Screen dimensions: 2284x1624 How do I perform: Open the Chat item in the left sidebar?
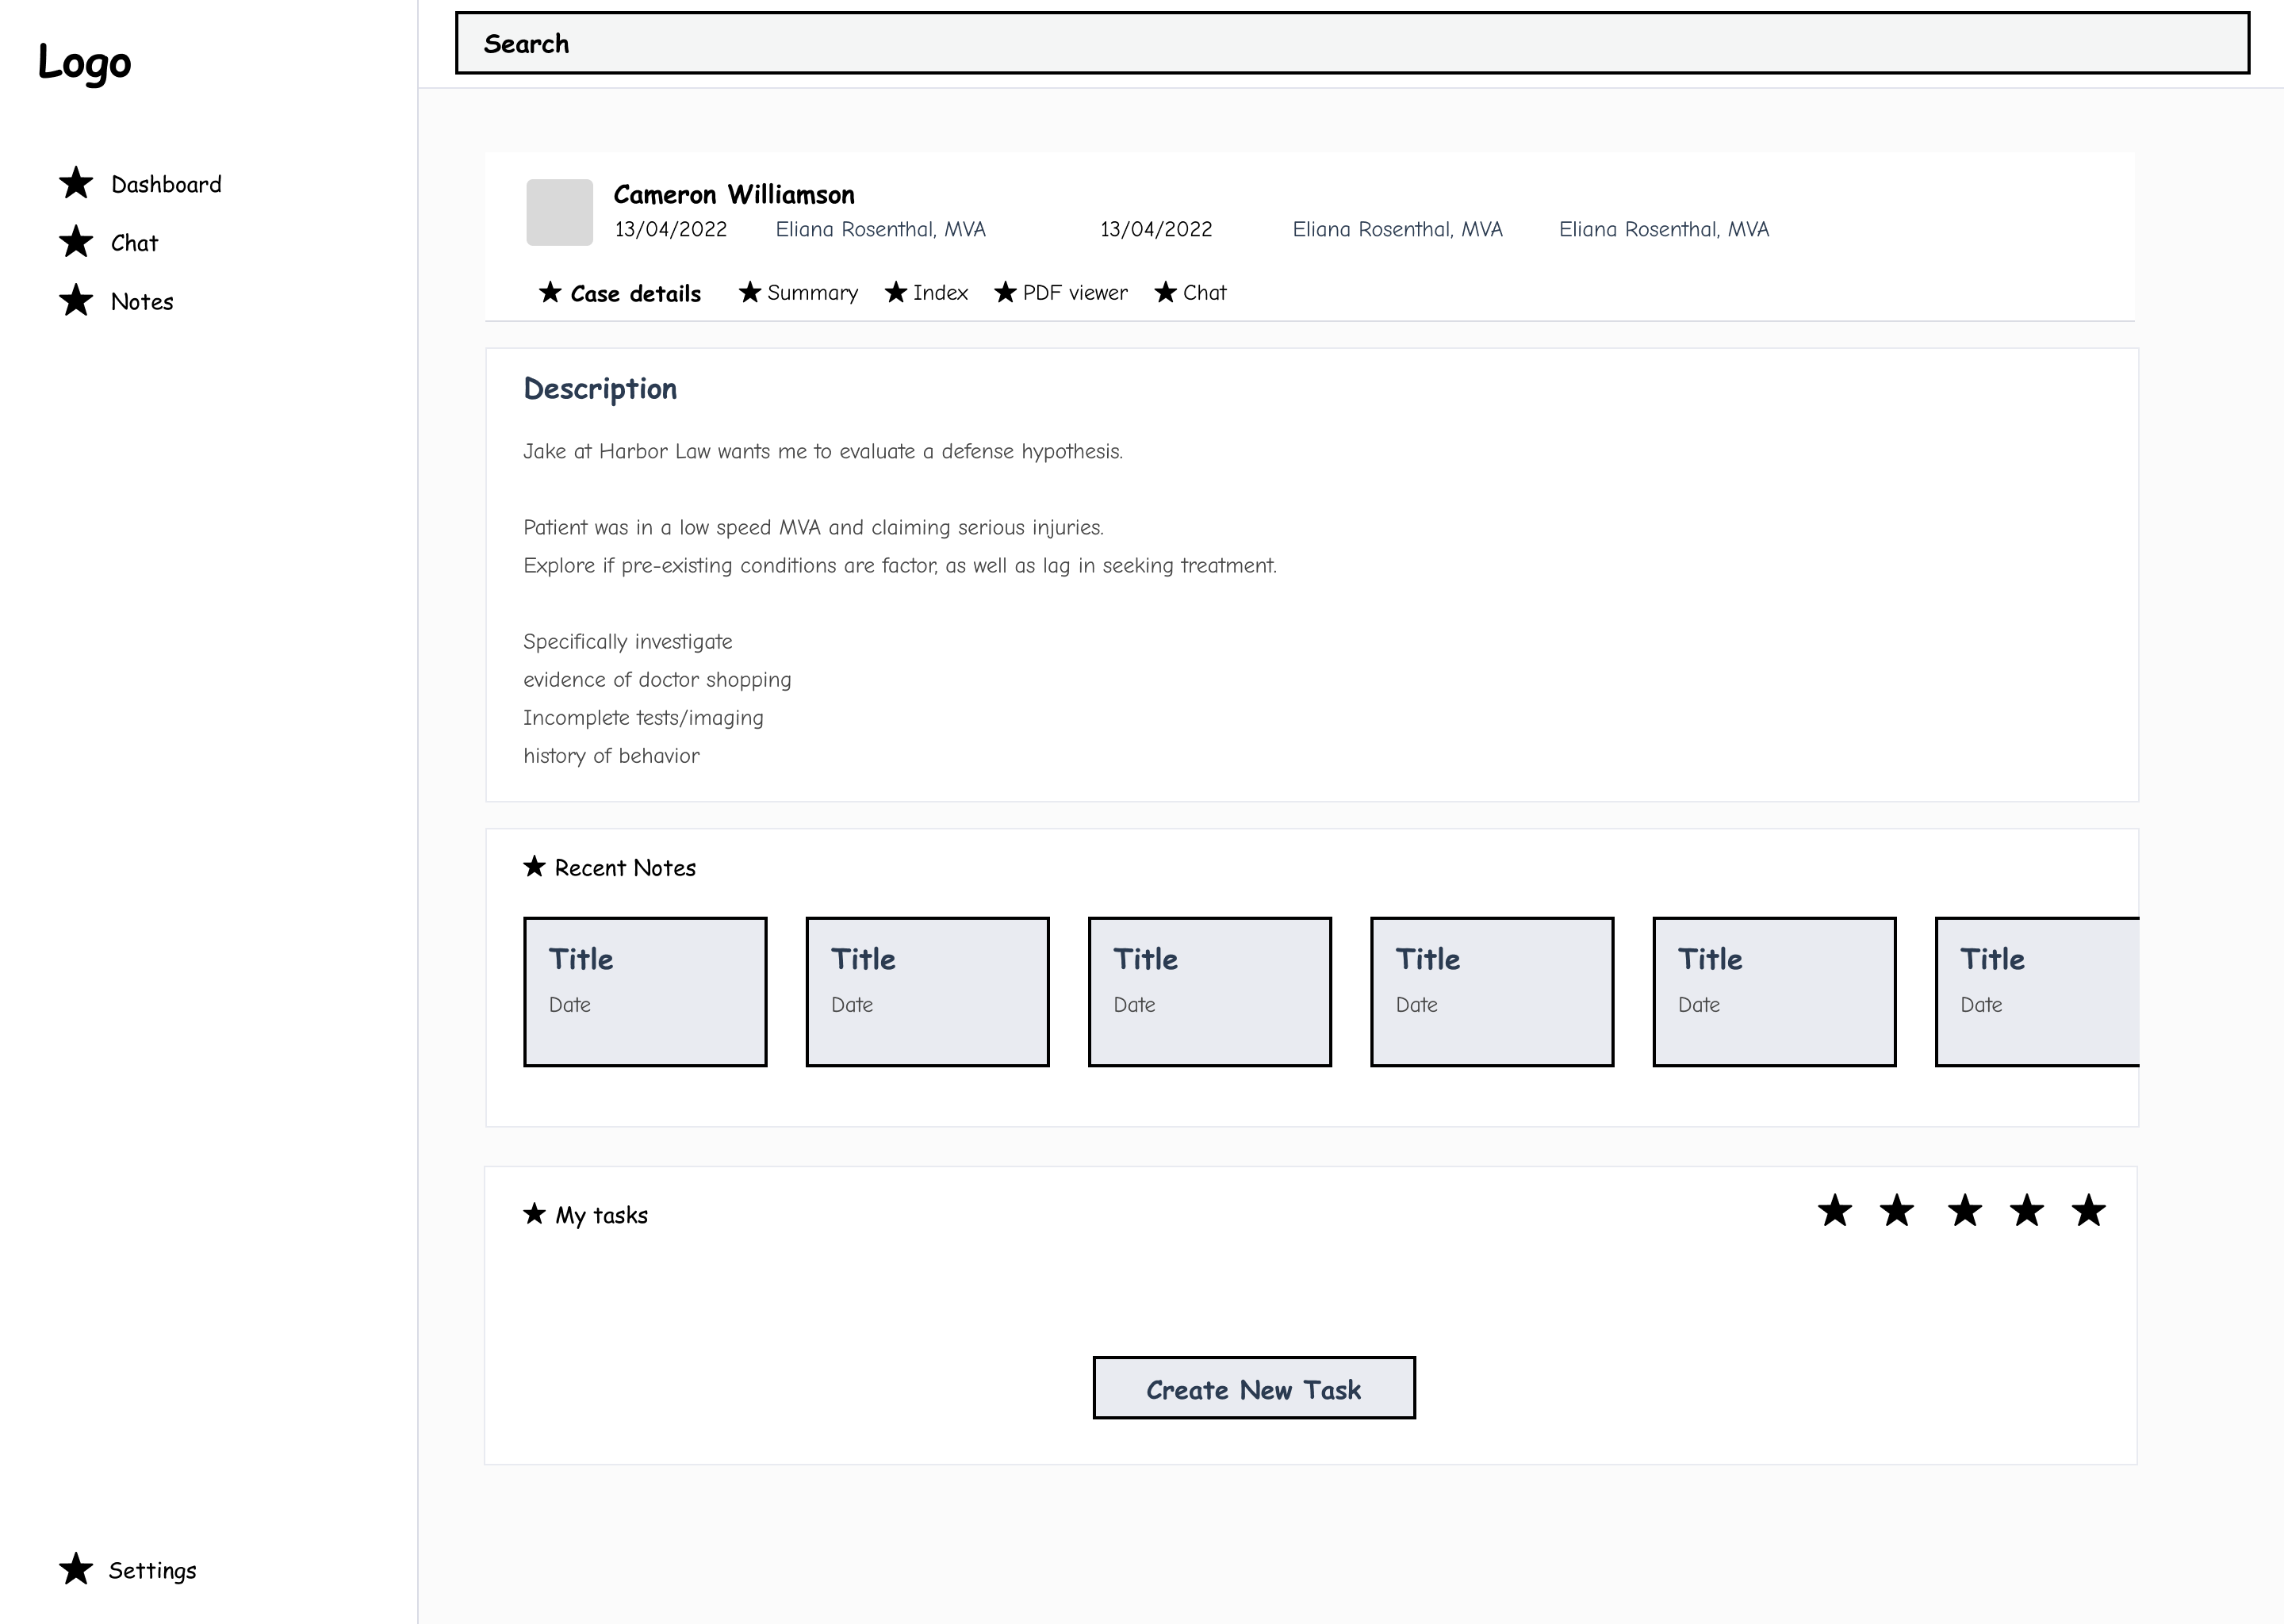click(134, 243)
